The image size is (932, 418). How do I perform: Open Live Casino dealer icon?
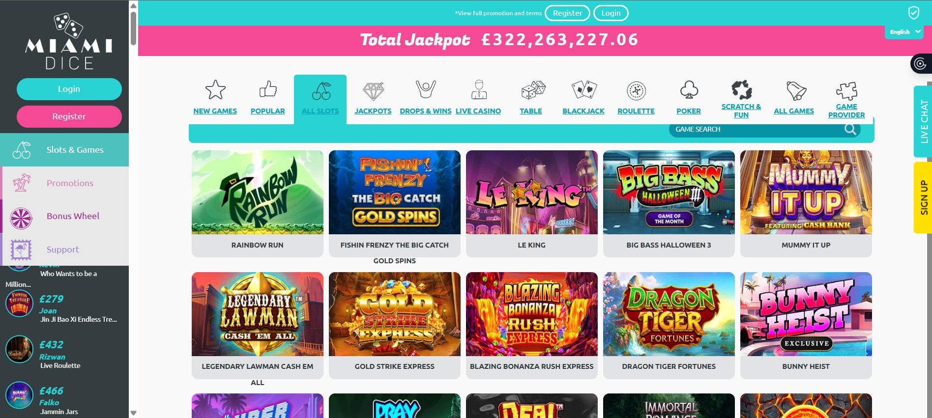point(479,90)
